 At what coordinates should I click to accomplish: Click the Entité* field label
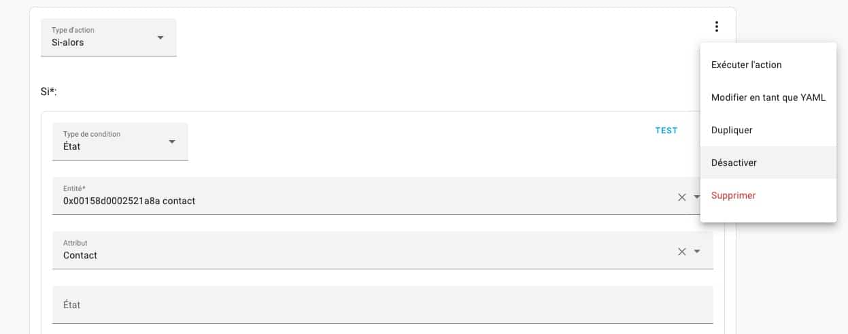75,188
